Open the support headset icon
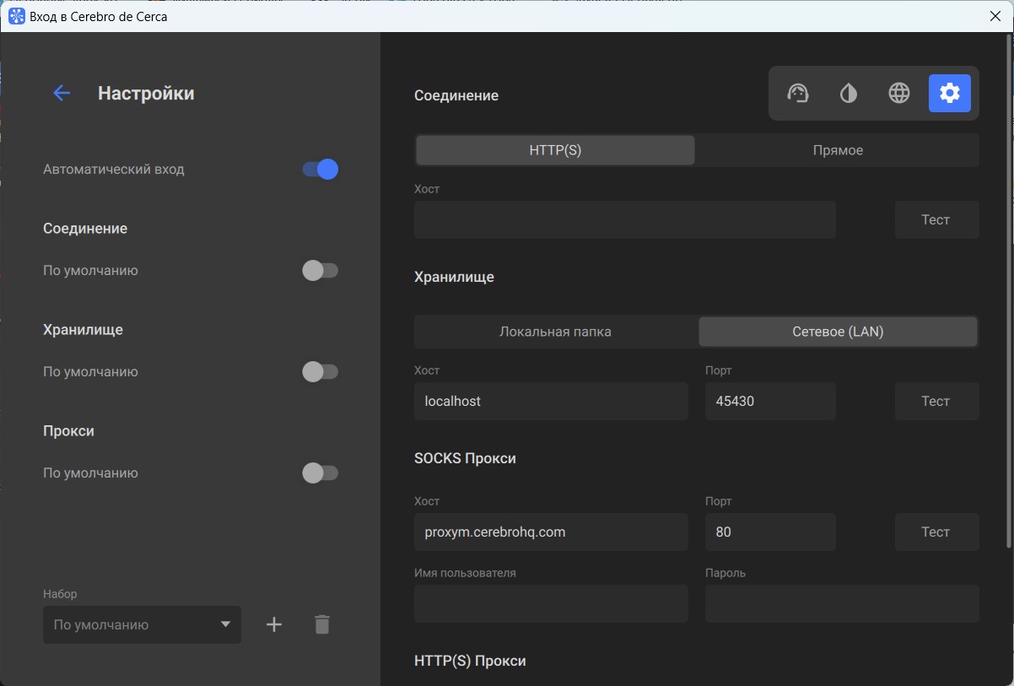This screenshot has height=686, width=1014. pyautogui.click(x=798, y=94)
